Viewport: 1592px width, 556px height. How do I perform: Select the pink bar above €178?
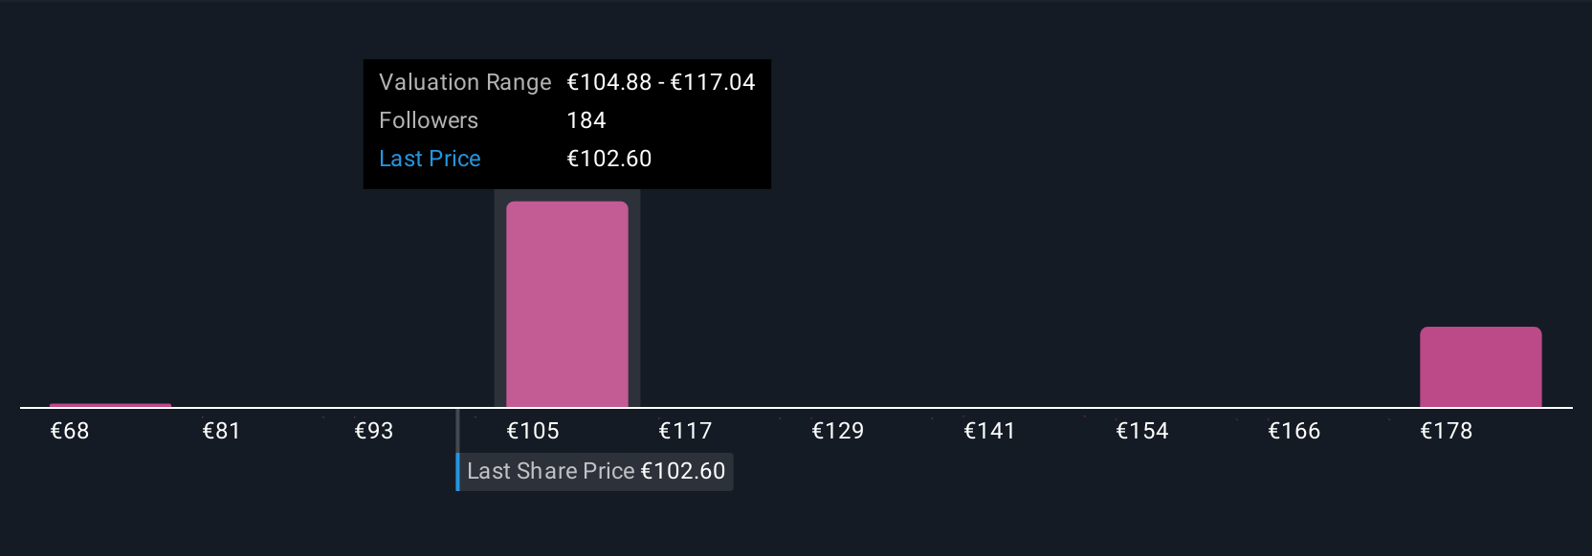[x=1481, y=367]
